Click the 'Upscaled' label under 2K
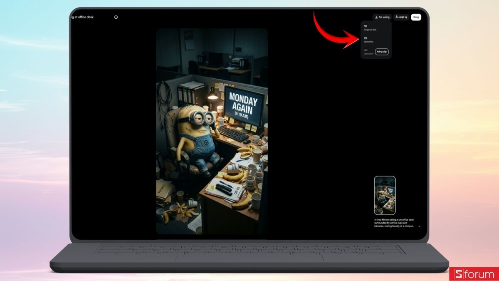The width and height of the screenshot is (499, 281). pos(368,42)
